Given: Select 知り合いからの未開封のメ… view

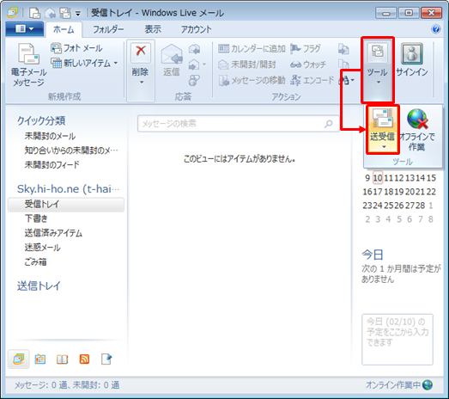Looking at the screenshot, I should tap(71, 150).
